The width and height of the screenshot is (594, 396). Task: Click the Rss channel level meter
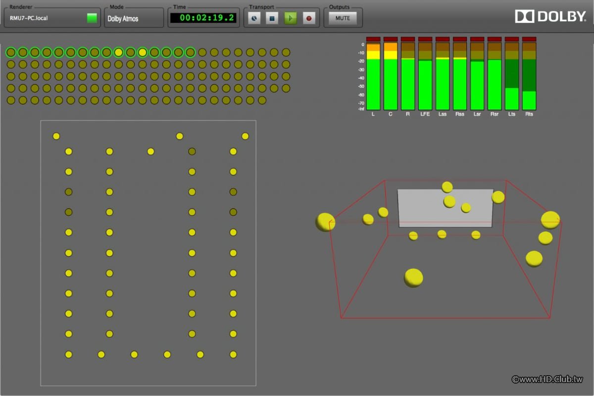click(460, 76)
